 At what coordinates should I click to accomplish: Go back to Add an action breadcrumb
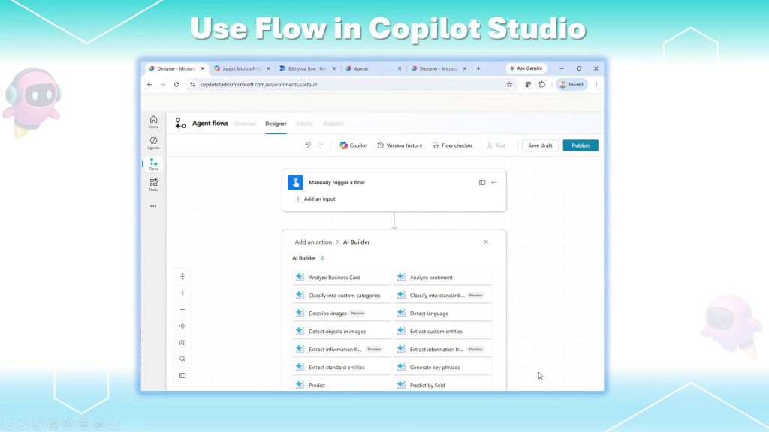313,242
